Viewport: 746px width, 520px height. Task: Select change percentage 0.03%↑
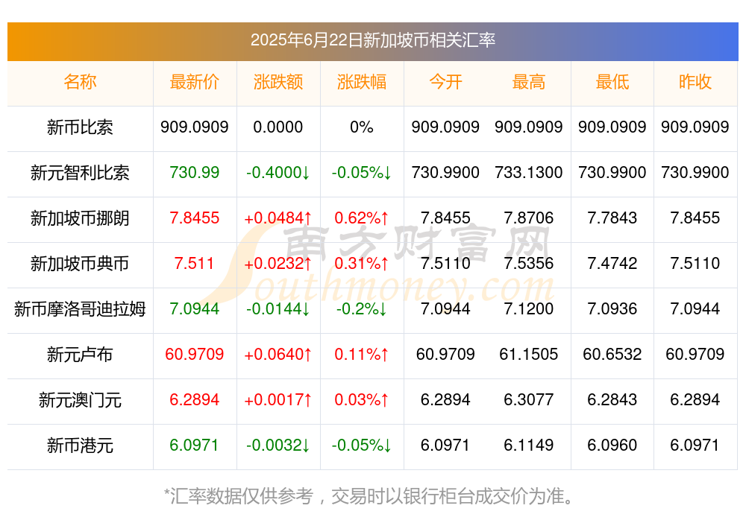coord(362,400)
